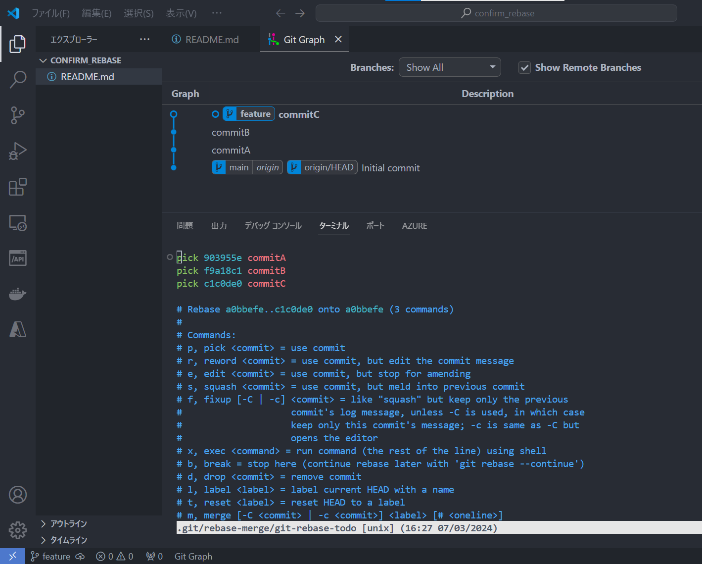
Task: Click the Docker icon in activity bar
Action: click(17, 294)
